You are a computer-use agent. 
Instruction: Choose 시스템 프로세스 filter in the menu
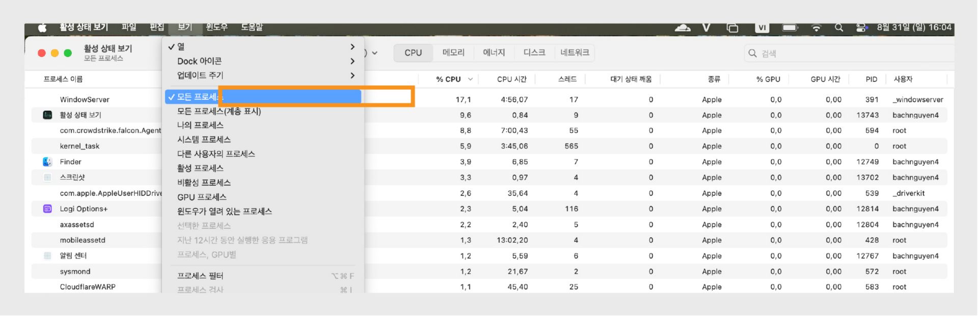204,139
